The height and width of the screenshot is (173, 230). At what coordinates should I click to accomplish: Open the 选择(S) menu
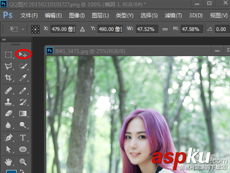point(149,16)
